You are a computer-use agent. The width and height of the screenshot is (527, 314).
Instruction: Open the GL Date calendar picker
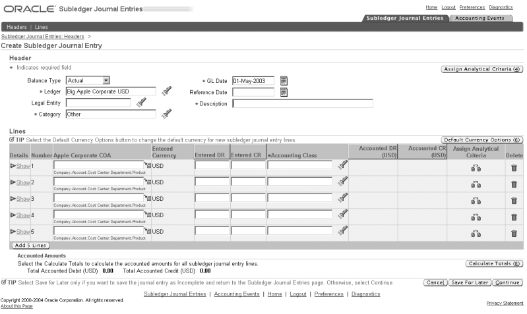coord(284,81)
